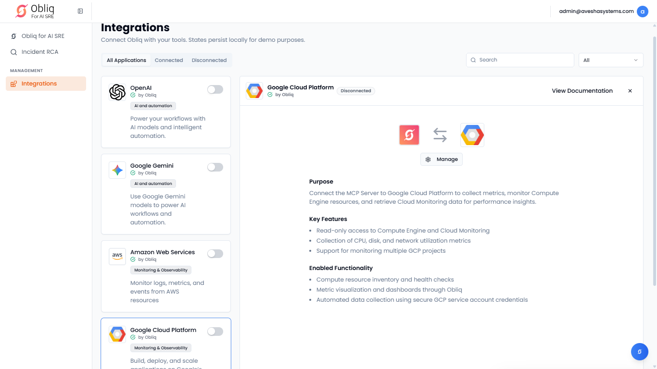The image size is (657, 369).
Task: Switch on Google Cloud Platform toggle
Action: pyautogui.click(x=215, y=332)
